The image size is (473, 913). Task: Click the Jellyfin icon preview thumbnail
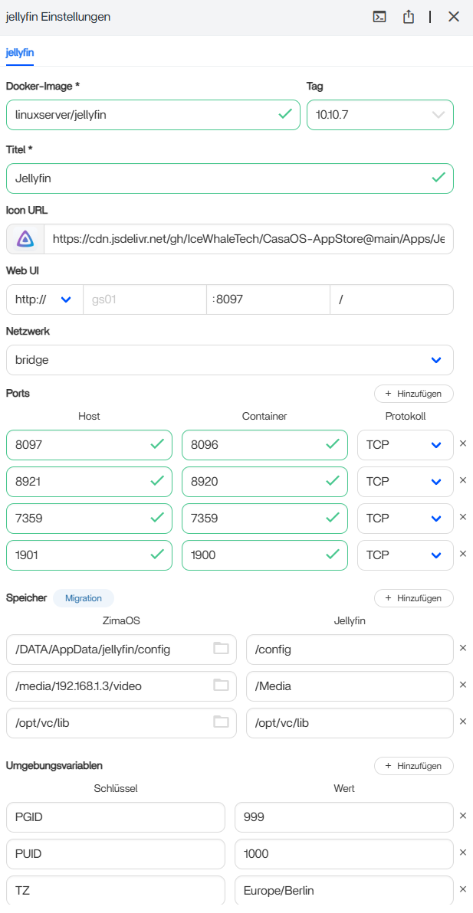25,239
